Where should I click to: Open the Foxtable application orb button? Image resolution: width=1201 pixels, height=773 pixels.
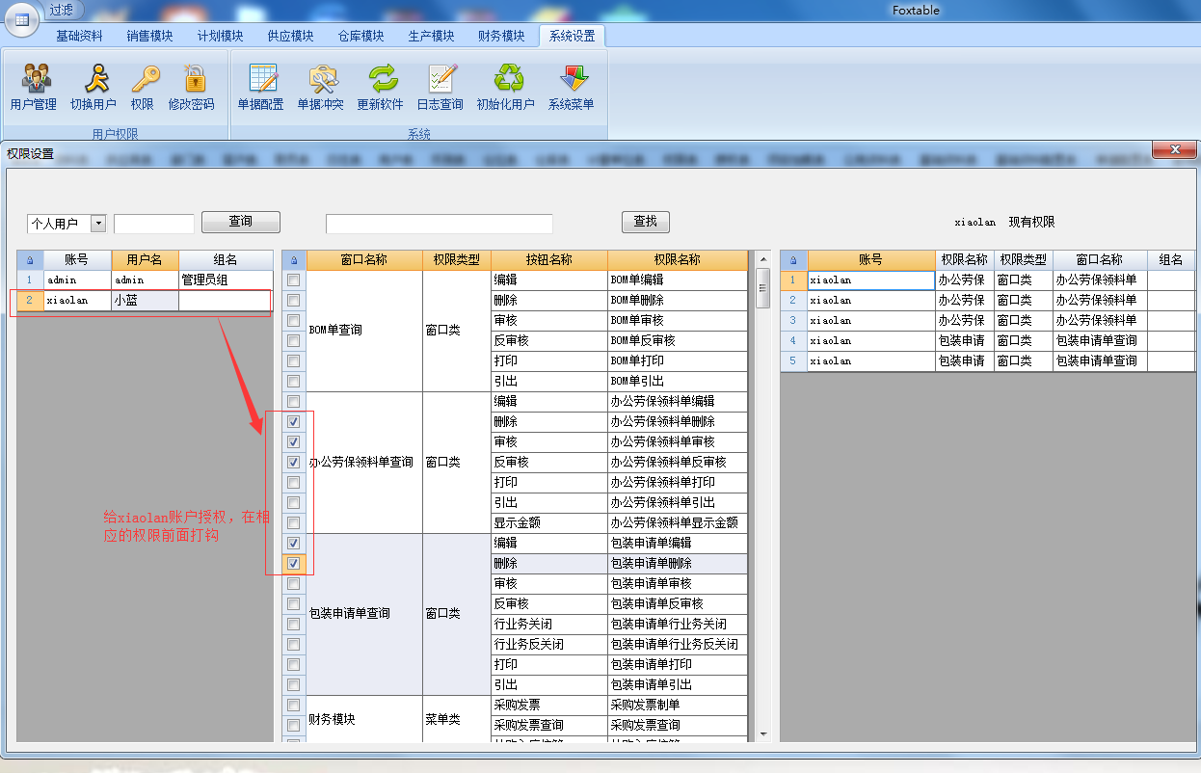[21, 19]
